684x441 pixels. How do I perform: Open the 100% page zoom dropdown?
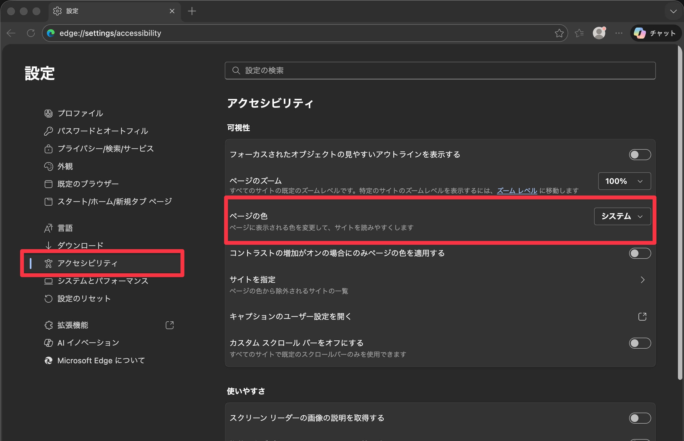point(624,181)
